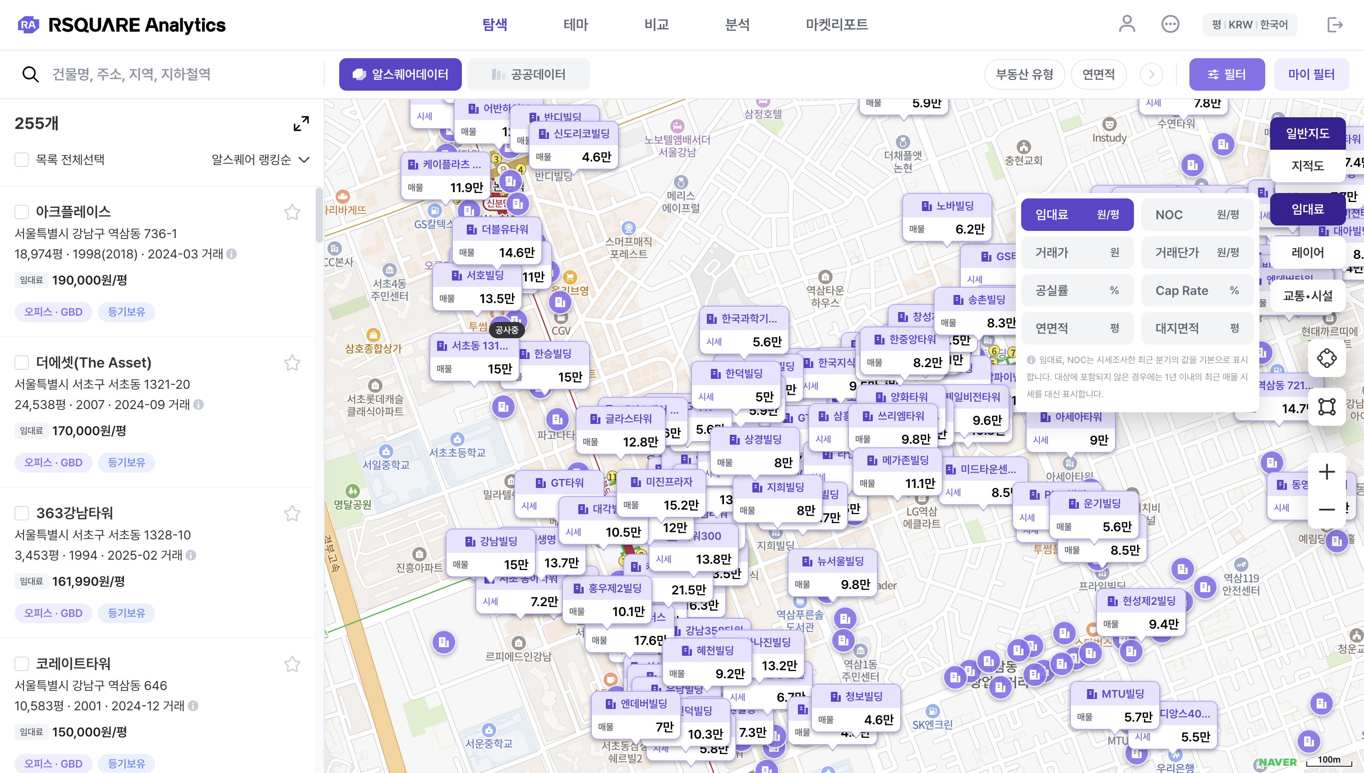The width and height of the screenshot is (1364, 773).
Task: Switch to the 마켓리포트 tab
Action: click(x=836, y=24)
